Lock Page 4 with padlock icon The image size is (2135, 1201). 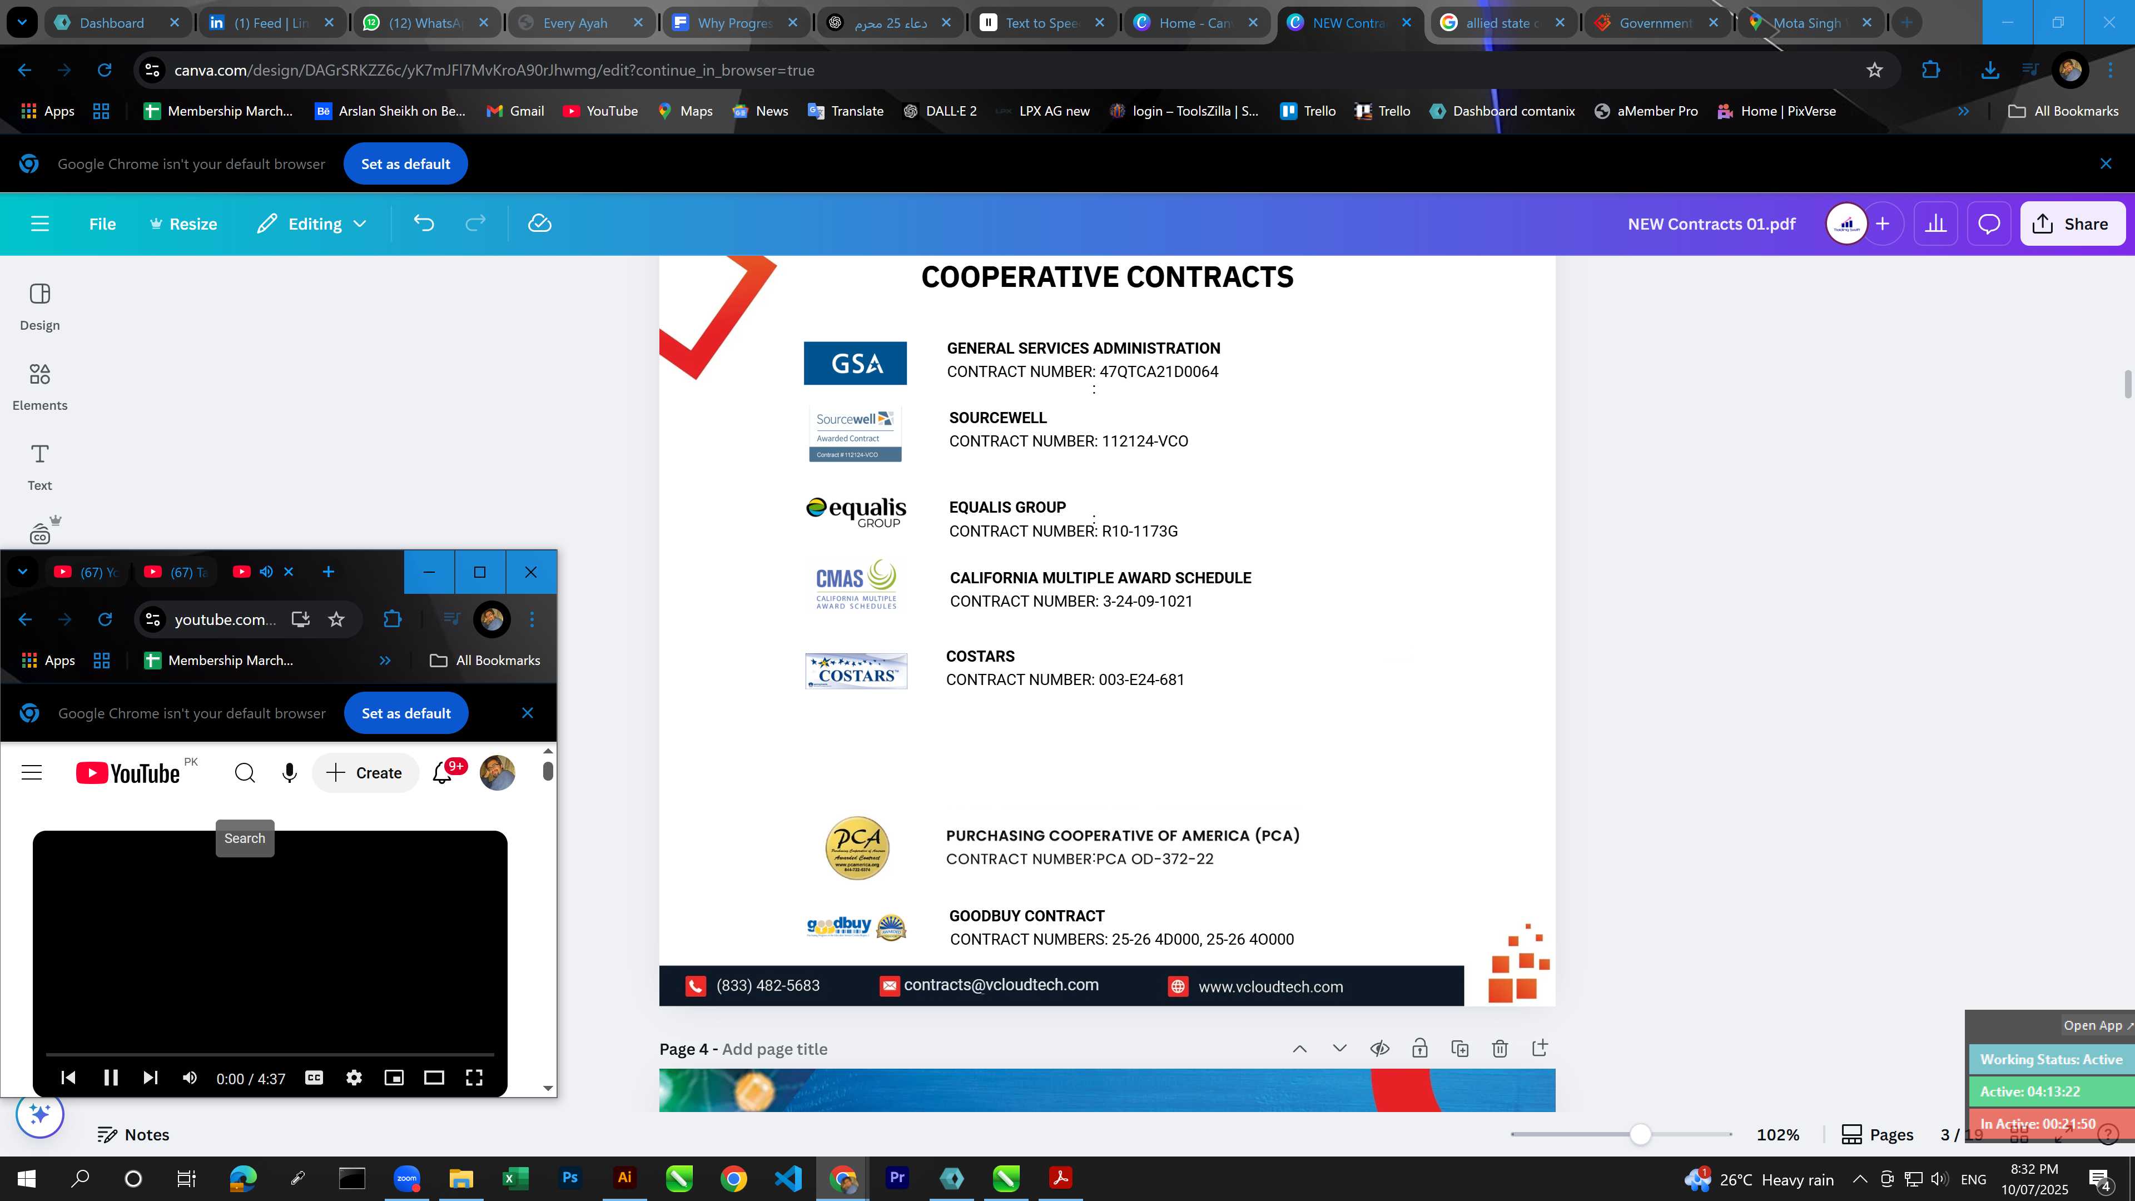pyautogui.click(x=1420, y=1049)
